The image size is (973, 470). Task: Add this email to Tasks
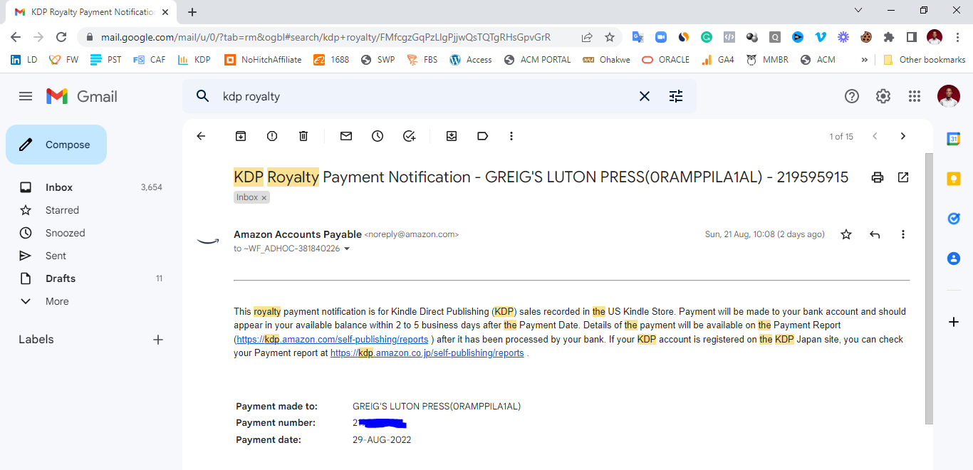pos(409,136)
